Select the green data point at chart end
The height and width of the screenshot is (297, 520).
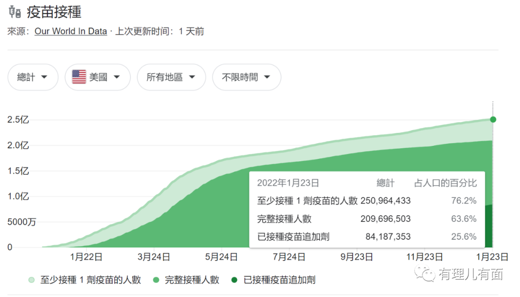pos(493,119)
